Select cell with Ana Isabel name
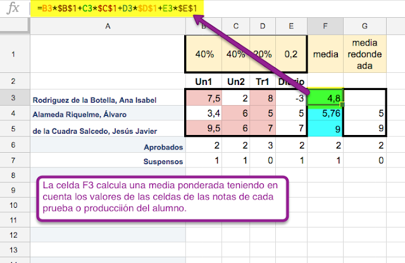Image resolution: width=405 pixels, height=263 pixels. [x=108, y=99]
